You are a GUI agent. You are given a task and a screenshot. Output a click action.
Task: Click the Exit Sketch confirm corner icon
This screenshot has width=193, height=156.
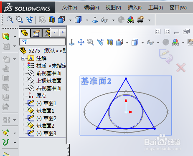point(166,56)
